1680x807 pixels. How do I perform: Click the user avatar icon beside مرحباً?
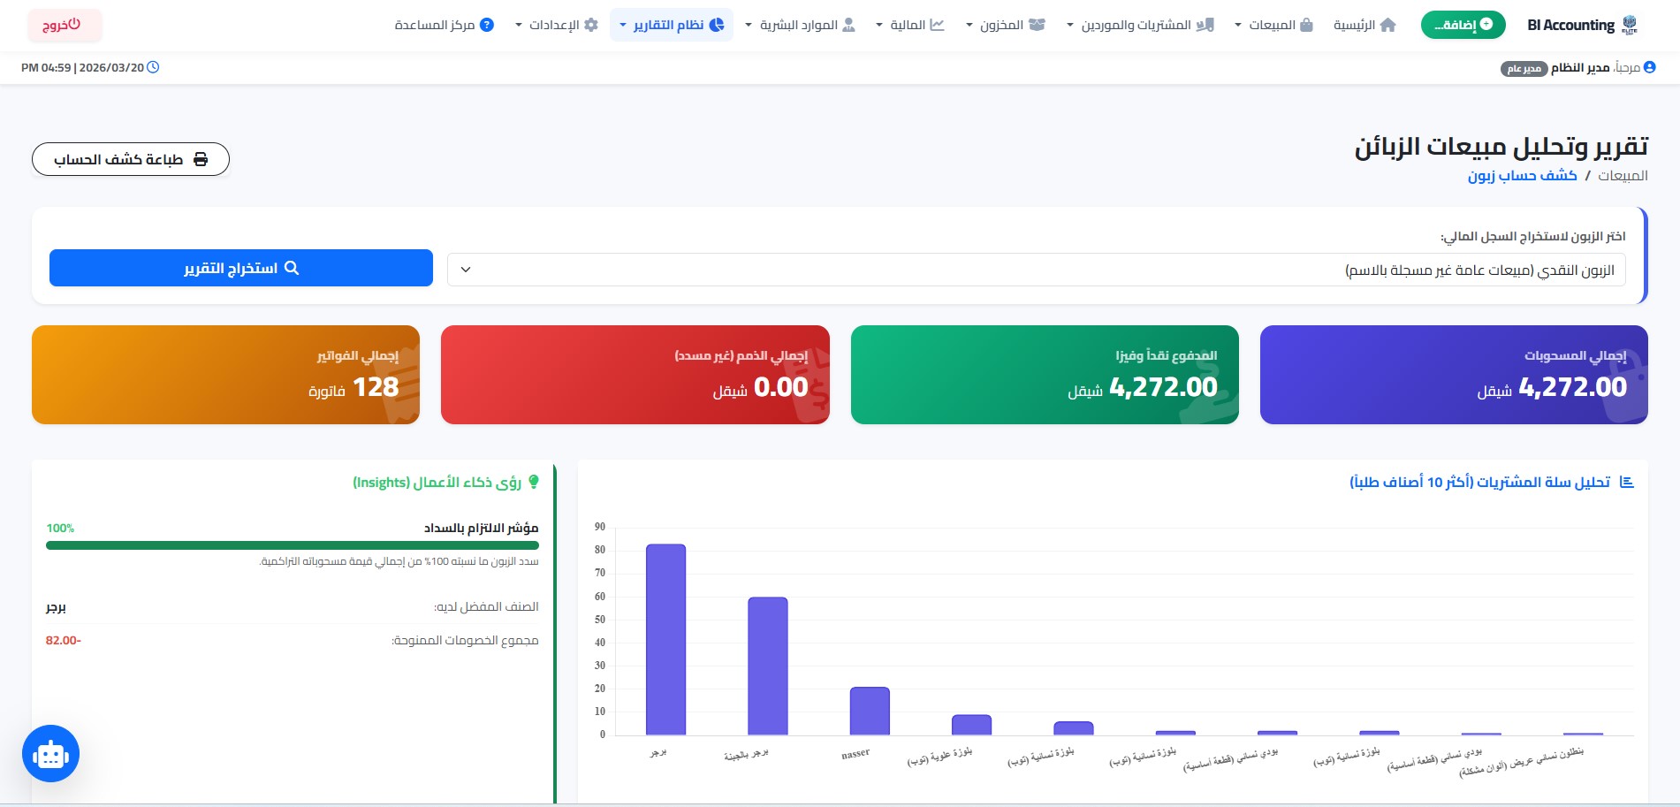pyautogui.click(x=1649, y=67)
